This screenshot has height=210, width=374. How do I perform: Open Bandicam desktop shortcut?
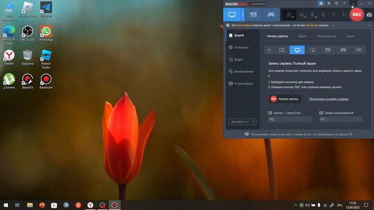(x=46, y=81)
